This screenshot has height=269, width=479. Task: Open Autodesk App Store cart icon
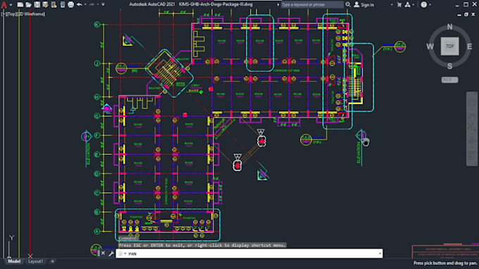pyautogui.click(x=399, y=5)
